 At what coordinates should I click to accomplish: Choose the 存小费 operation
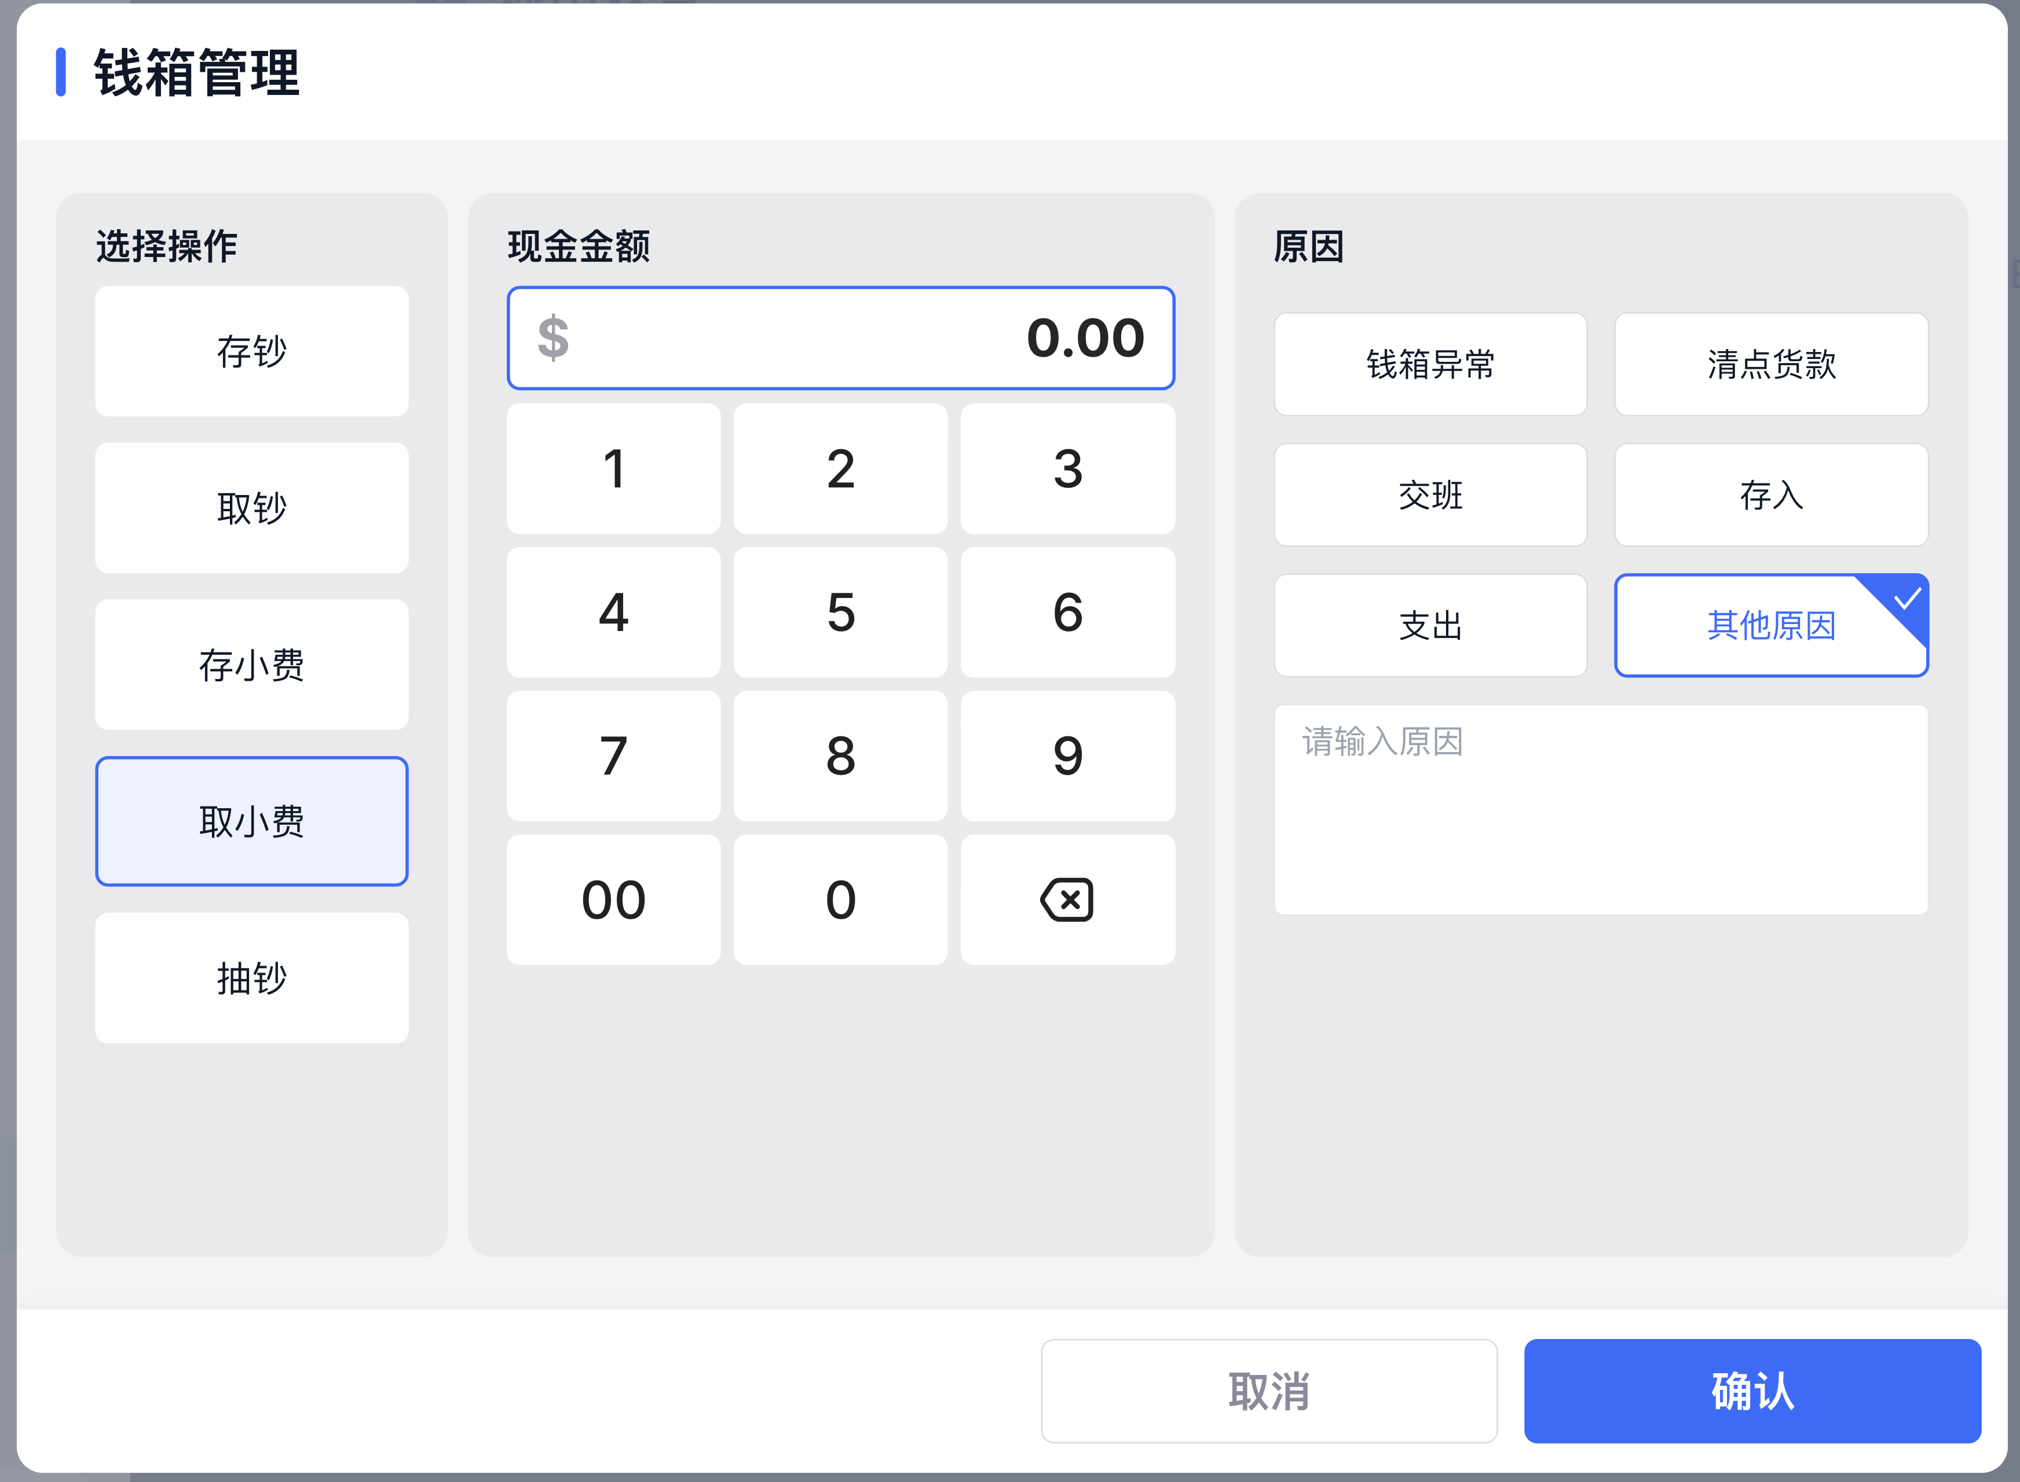click(251, 665)
